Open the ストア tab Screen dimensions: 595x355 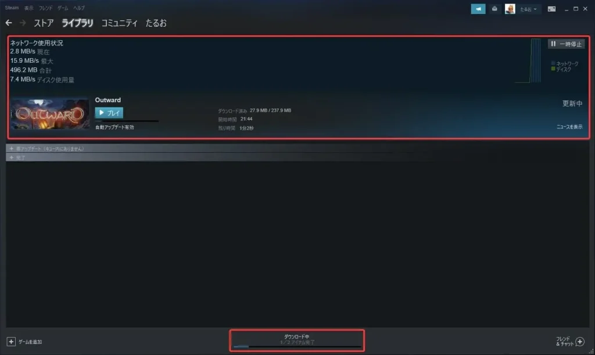click(x=44, y=23)
